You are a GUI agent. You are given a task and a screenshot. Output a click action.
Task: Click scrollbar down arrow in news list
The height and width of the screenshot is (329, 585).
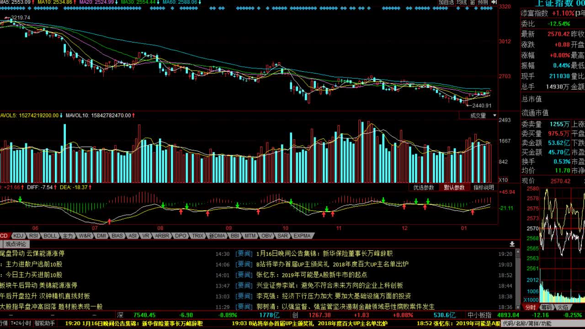point(518,308)
